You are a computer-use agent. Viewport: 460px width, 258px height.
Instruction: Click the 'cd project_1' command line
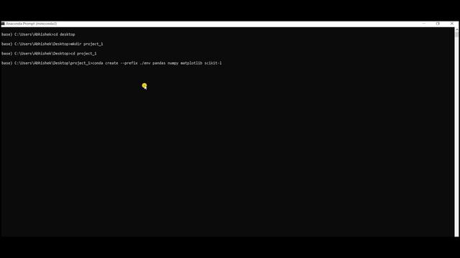pos(49,54)
